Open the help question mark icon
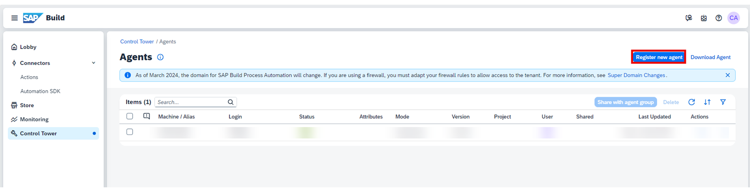Viewport: 750px width, 192px height. tap(719, 18)
